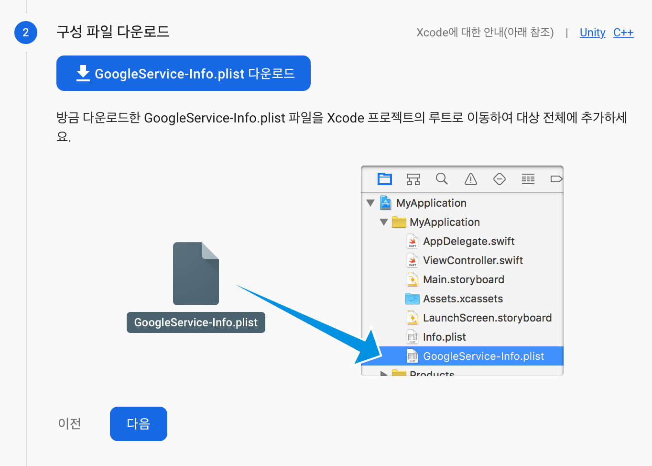This screenshot has height=466, width=652.
Task: Click the step 2 number circle
Action: tap(26, 33)
